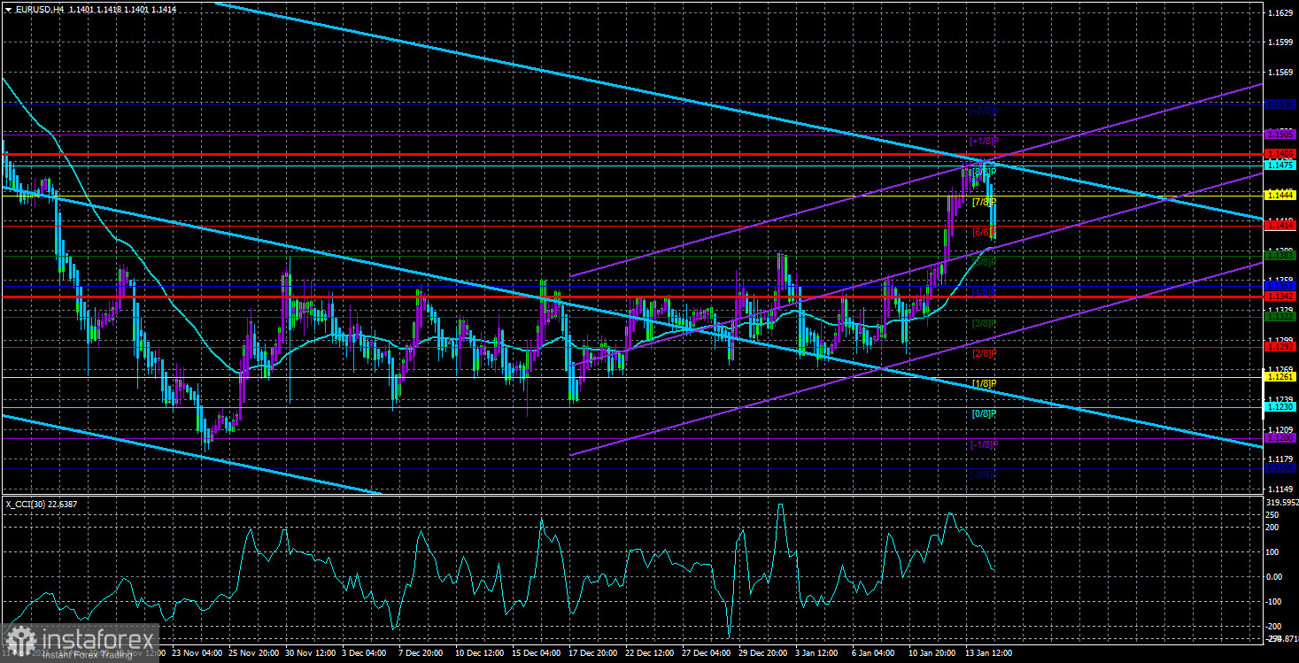Select the [3/8]P Murray level label

coord(984,323)
